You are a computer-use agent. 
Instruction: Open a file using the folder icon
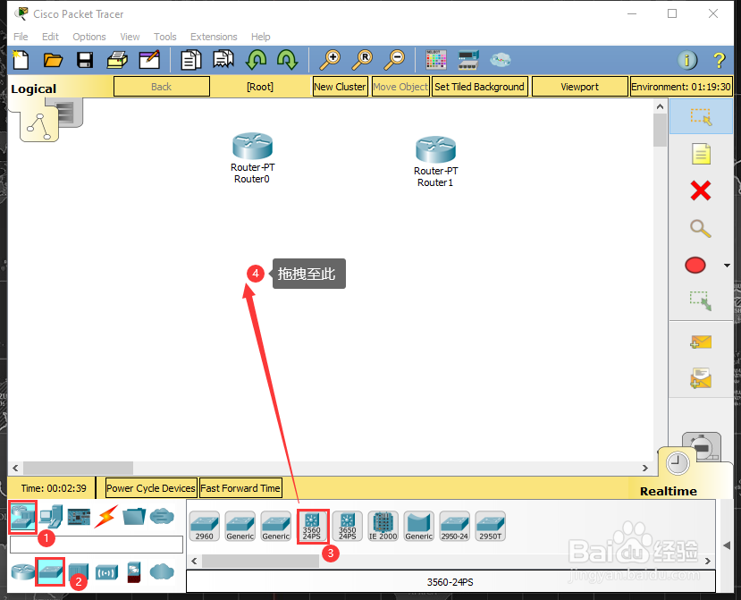(53, 60)
